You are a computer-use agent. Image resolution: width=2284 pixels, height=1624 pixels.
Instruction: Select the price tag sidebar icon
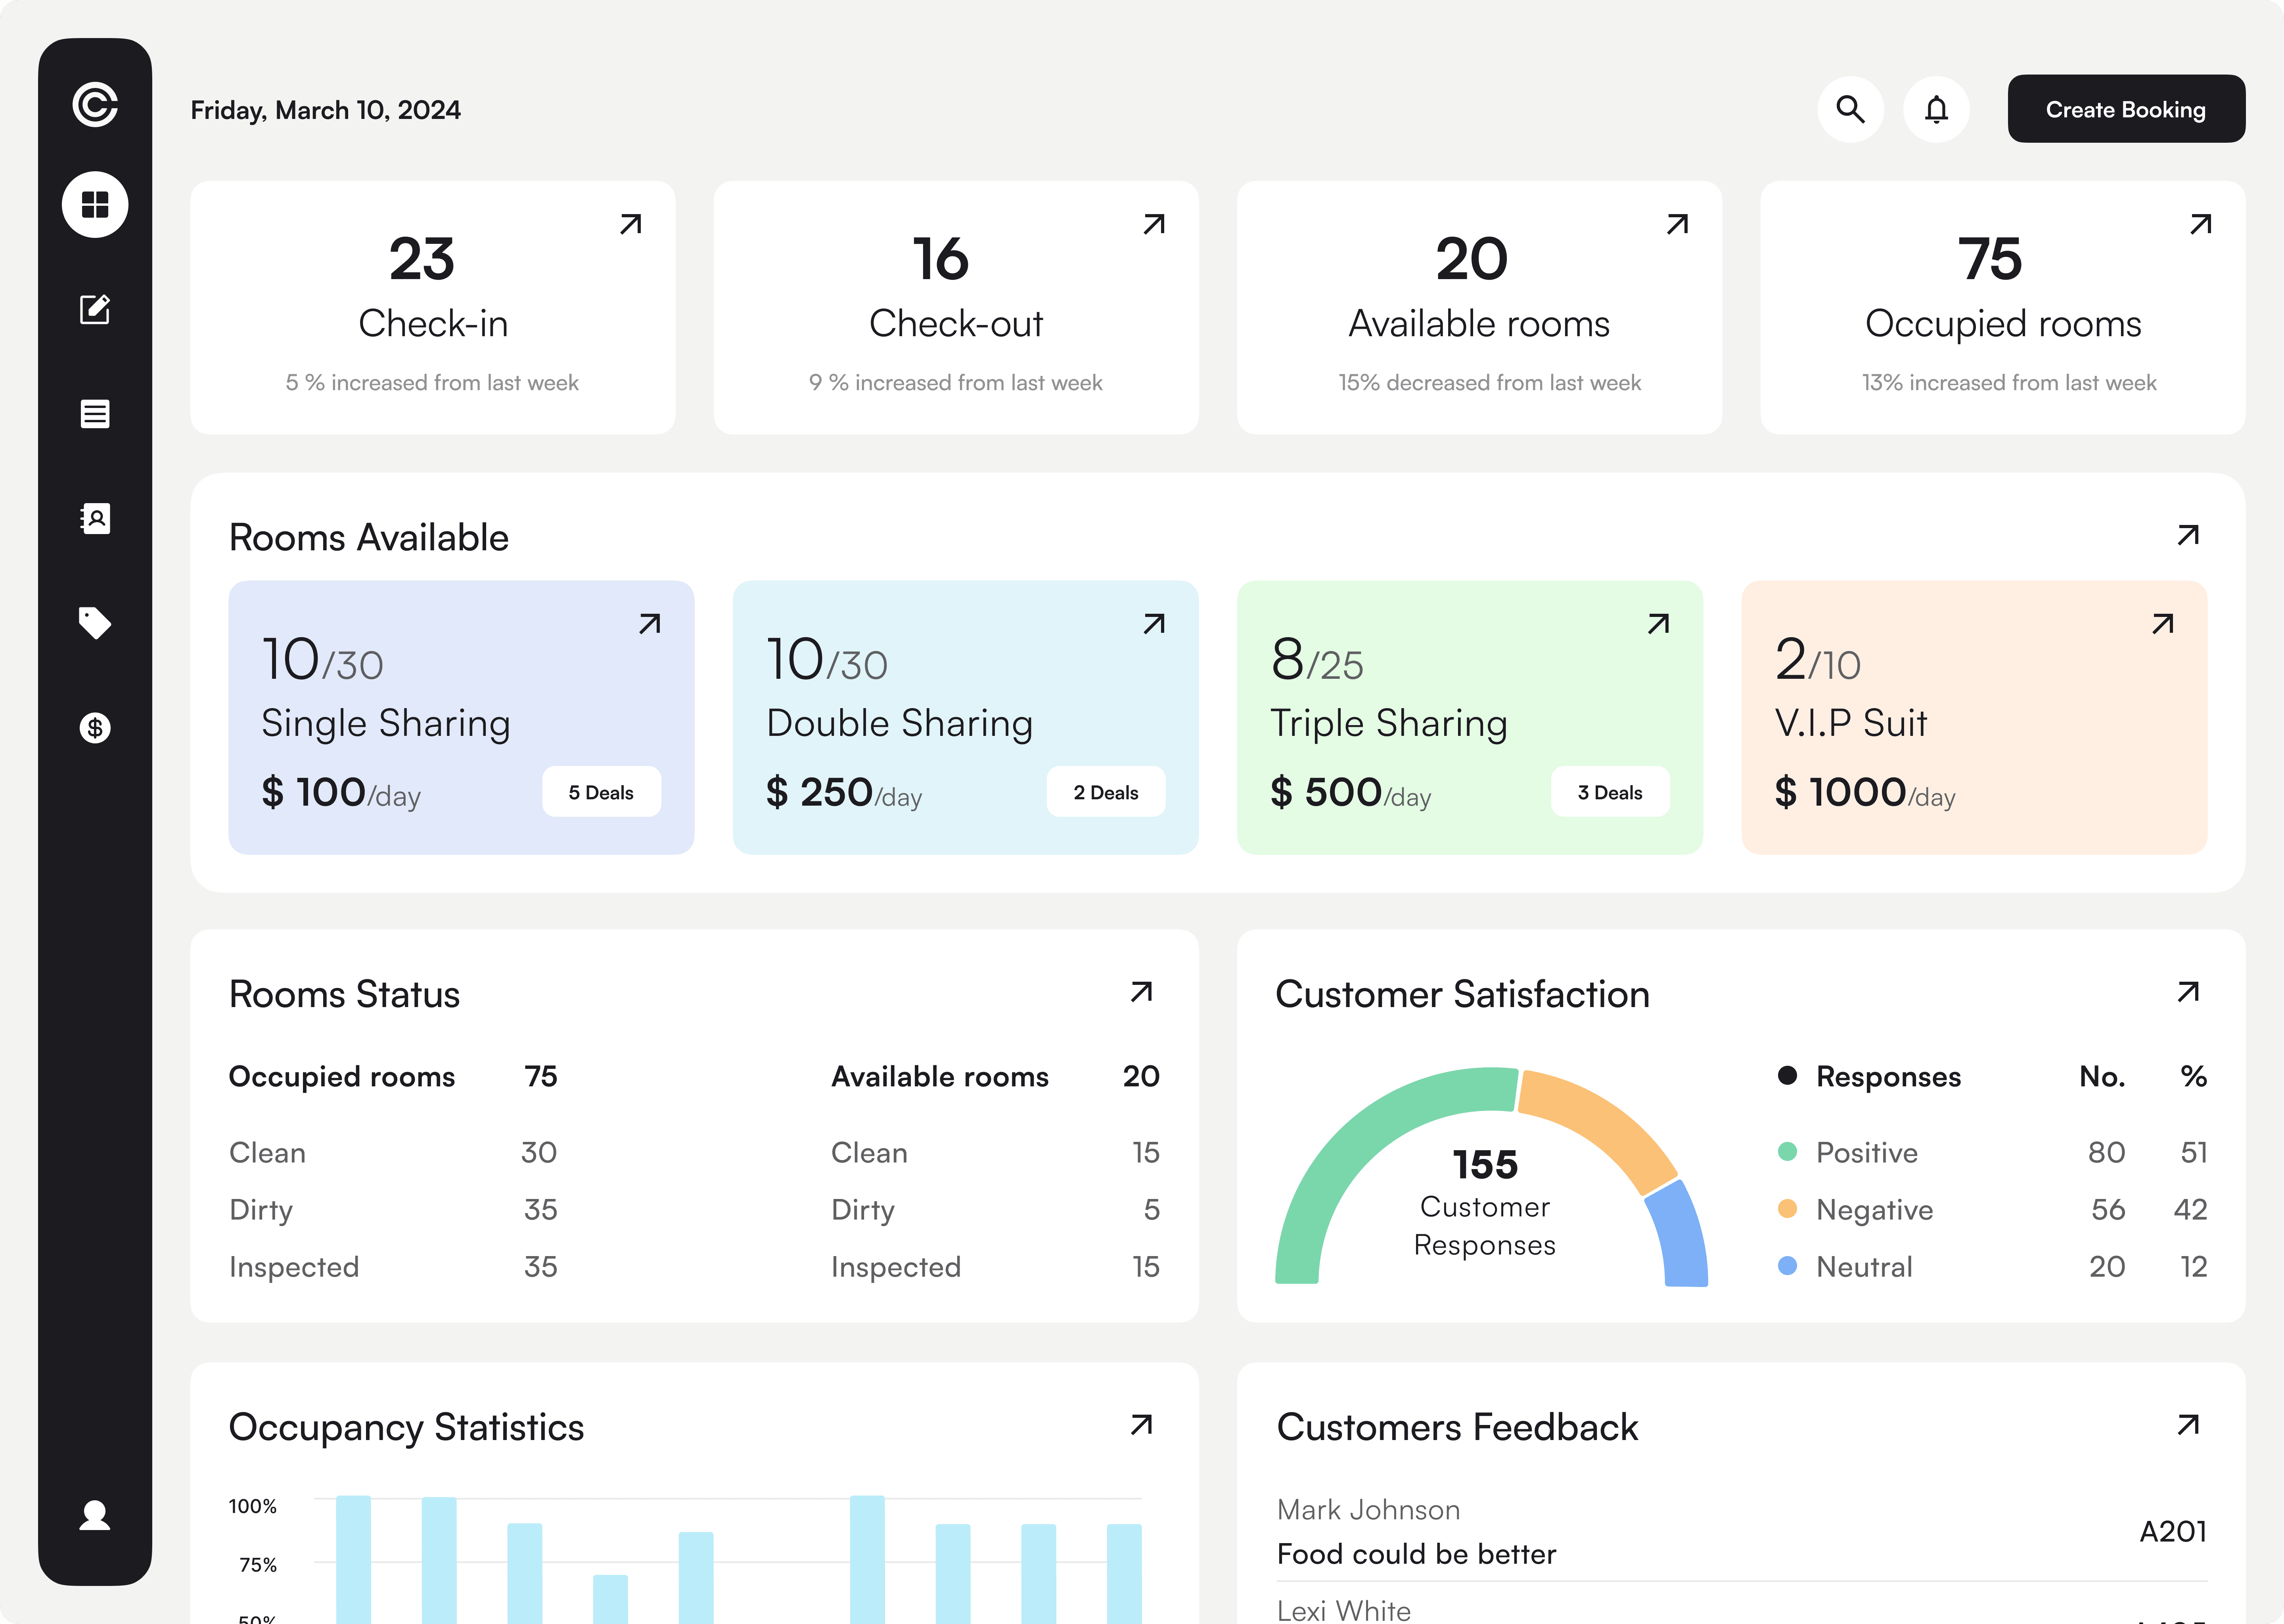tap(95, 622)
